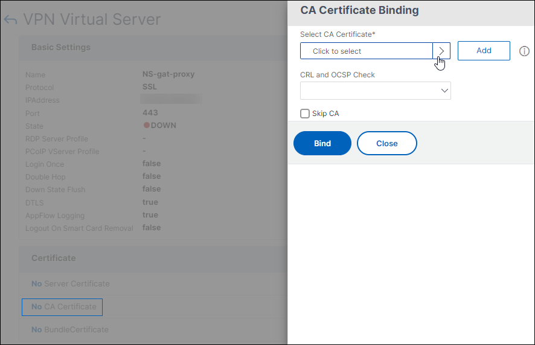Screen dimensions: 535x345
Task: Click the Logout On Smart Card Removal label
Action: pyautogui.click(x=79, y=228)
